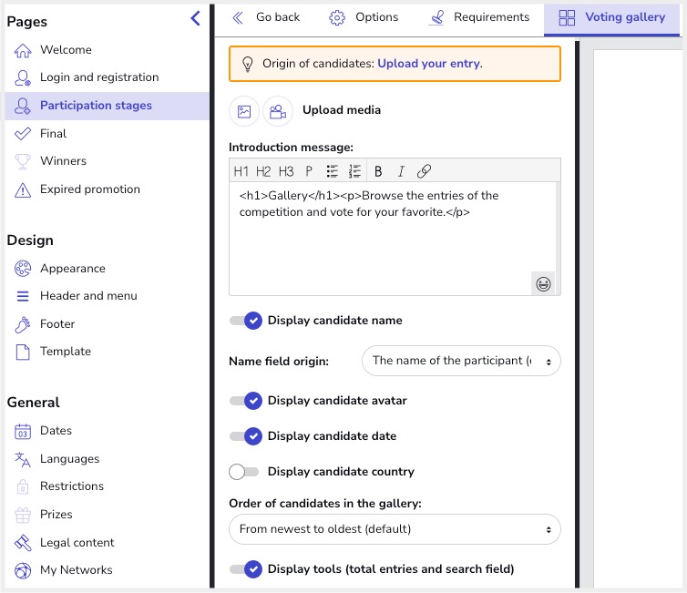Collapse the left sidebar with chevron
This screenshot has width=687, height=593.
tap(195, 18)
